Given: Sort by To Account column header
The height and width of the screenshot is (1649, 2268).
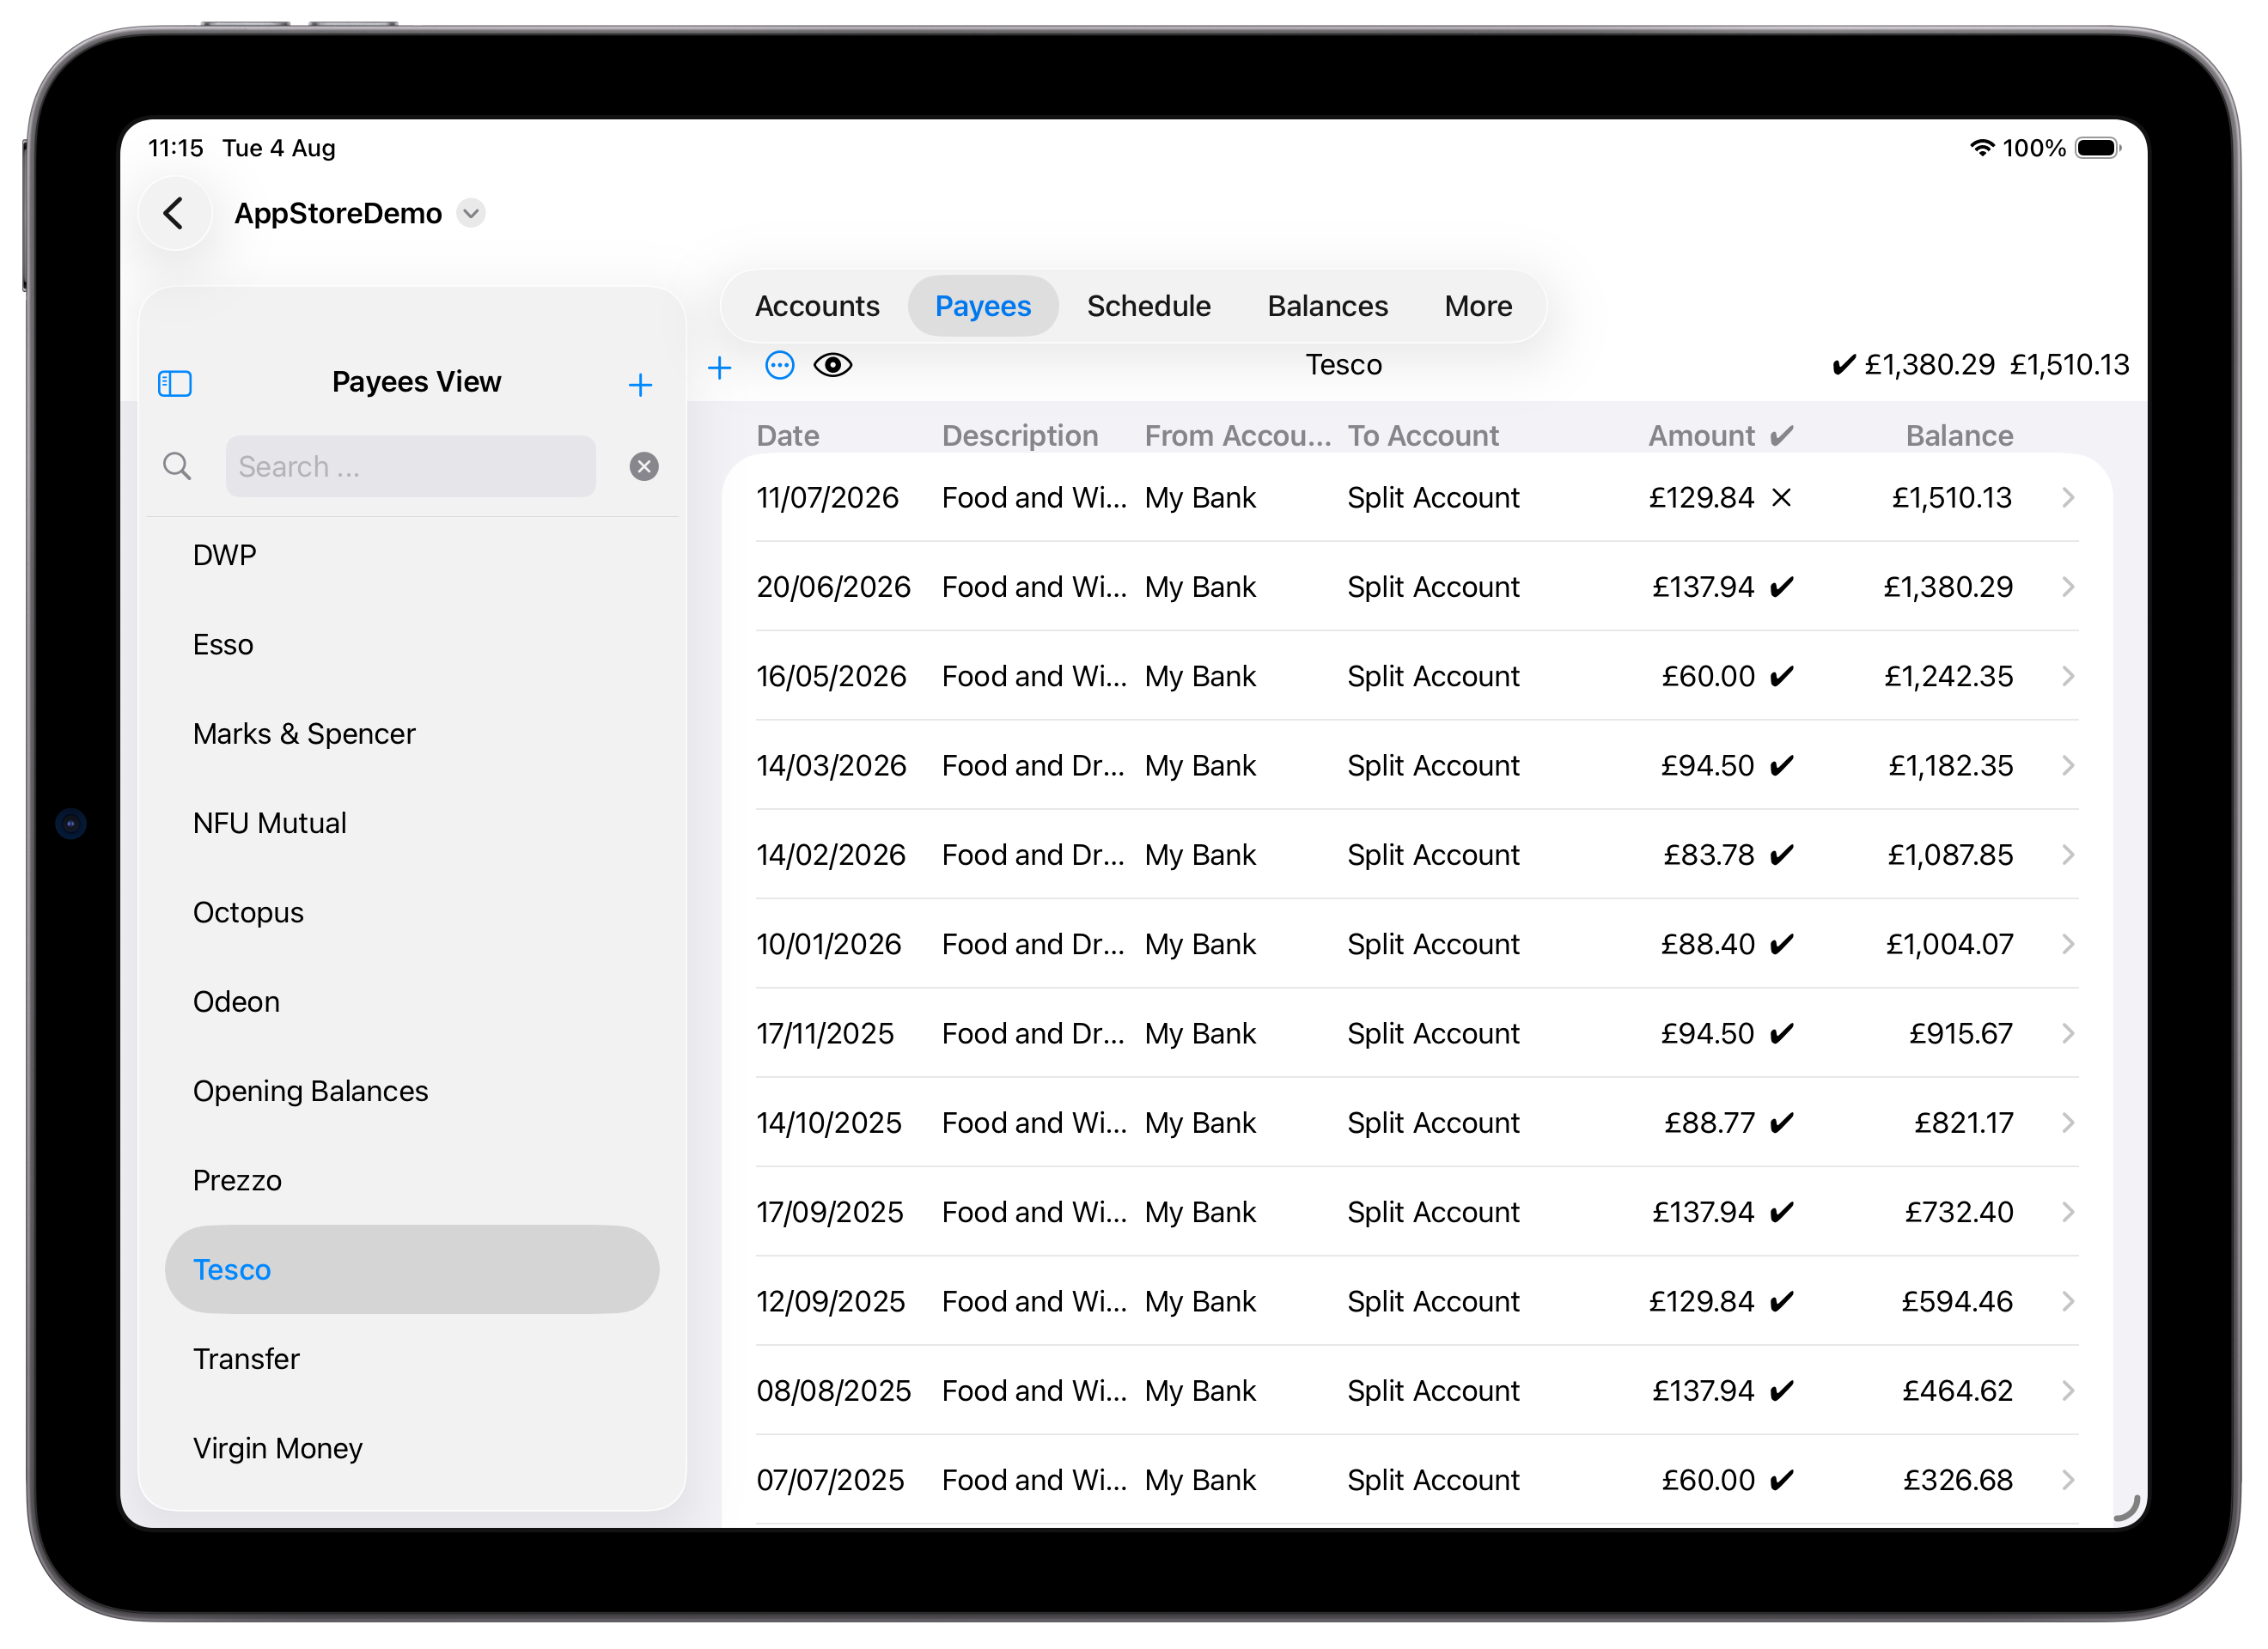Looking at the screenshot, I should tap(1423, 435).
